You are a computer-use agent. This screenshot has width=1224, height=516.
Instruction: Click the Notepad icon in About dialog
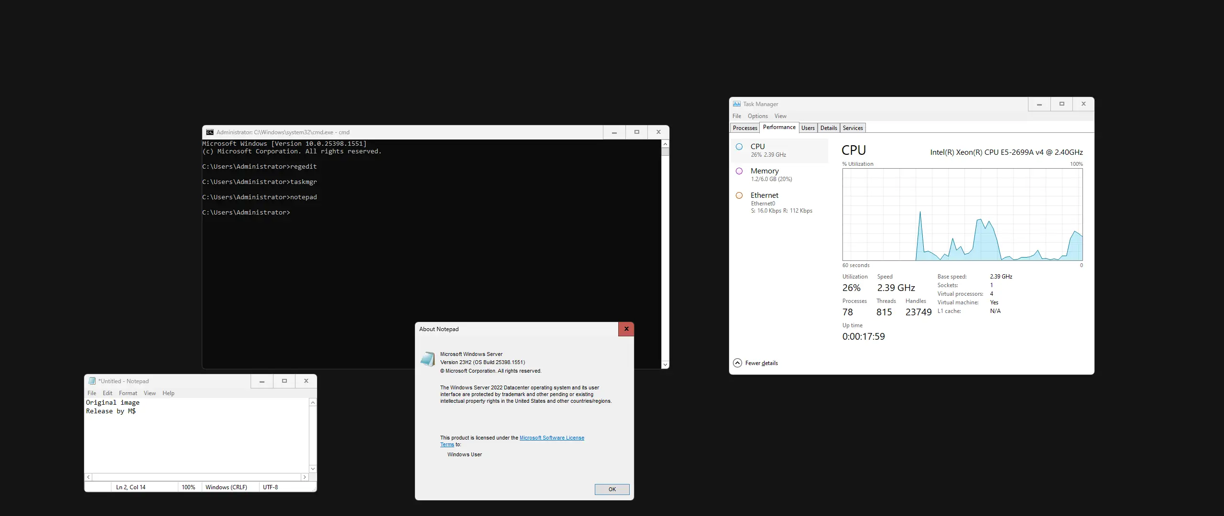pos(427,359)
